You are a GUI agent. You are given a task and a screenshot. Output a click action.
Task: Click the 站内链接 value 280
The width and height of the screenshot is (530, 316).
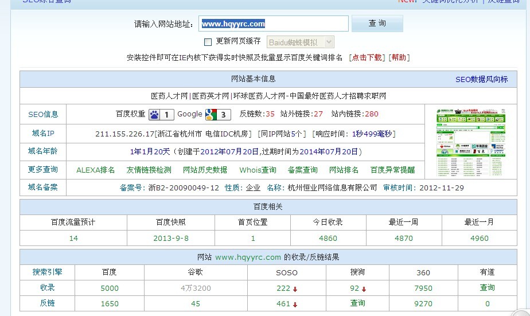click(x=372, y=114)
